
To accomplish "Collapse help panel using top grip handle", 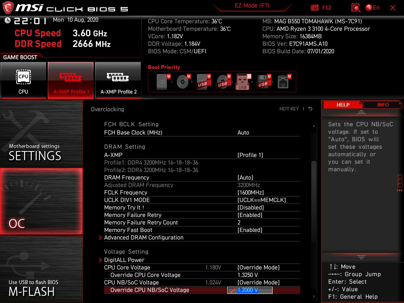I will click(361, 112).
